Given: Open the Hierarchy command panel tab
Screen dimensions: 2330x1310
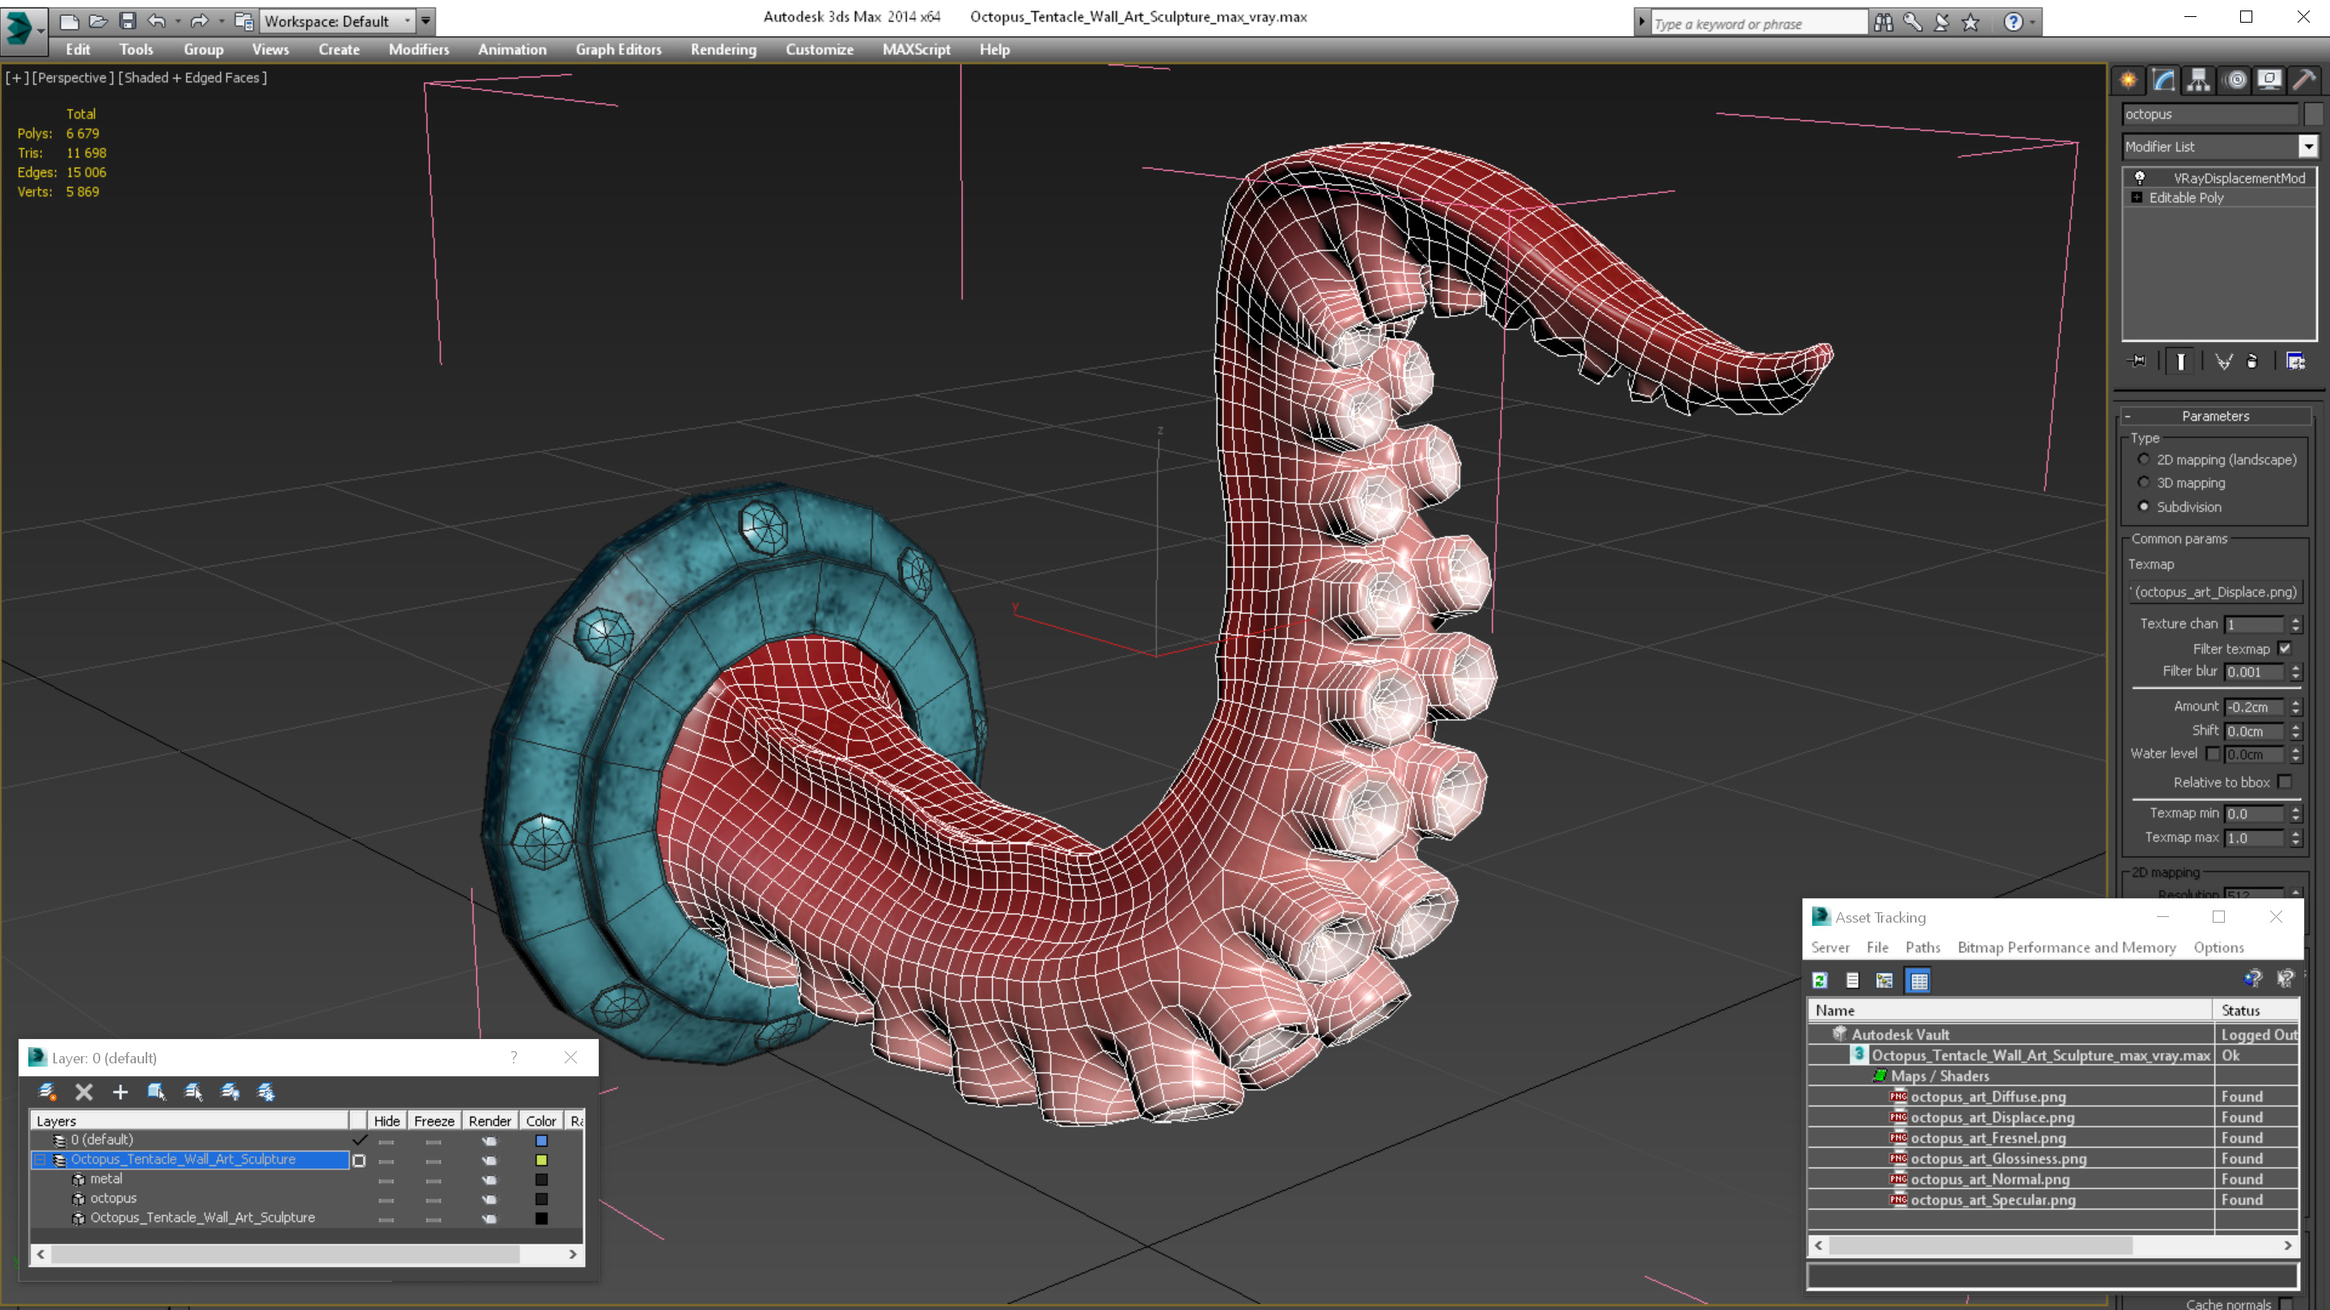Looking at the screenshot, I should pyautogui.click(x=2199, y=81).
